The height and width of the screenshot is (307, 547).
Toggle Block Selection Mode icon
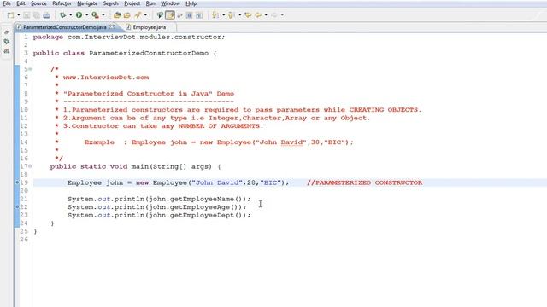(190, 15)
